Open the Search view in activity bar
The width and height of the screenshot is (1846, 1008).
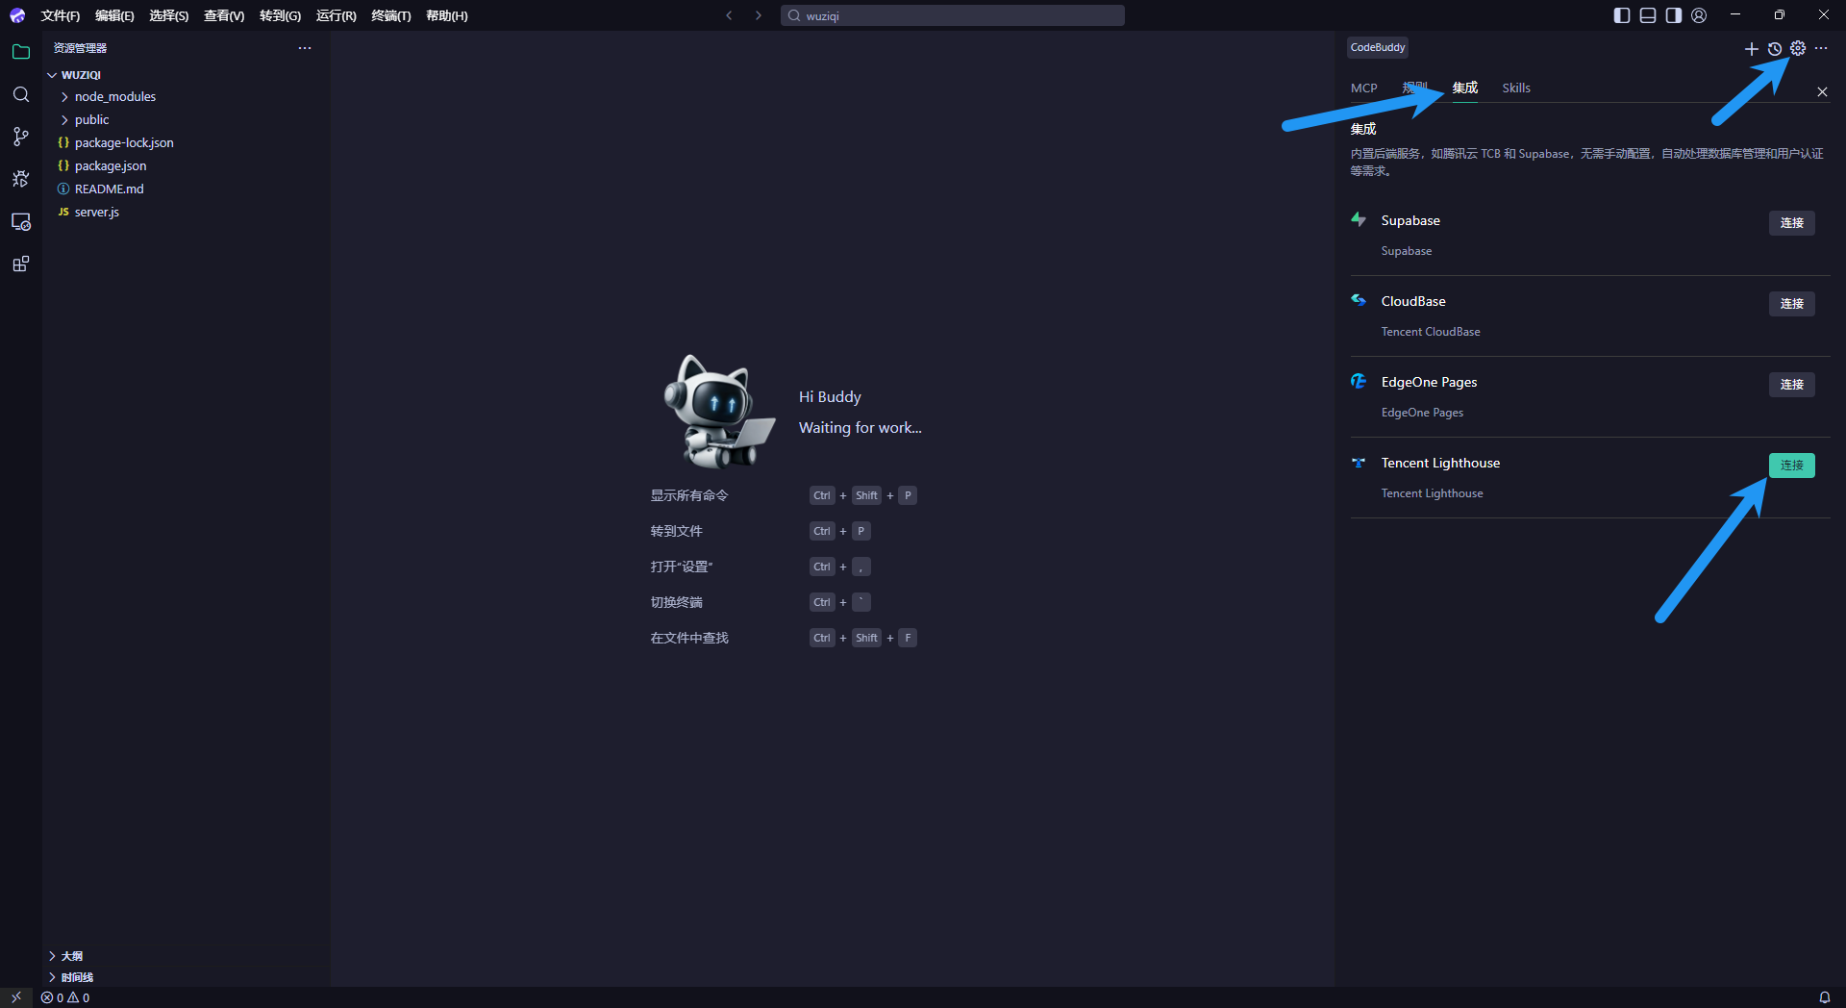(x=21, y=94)
